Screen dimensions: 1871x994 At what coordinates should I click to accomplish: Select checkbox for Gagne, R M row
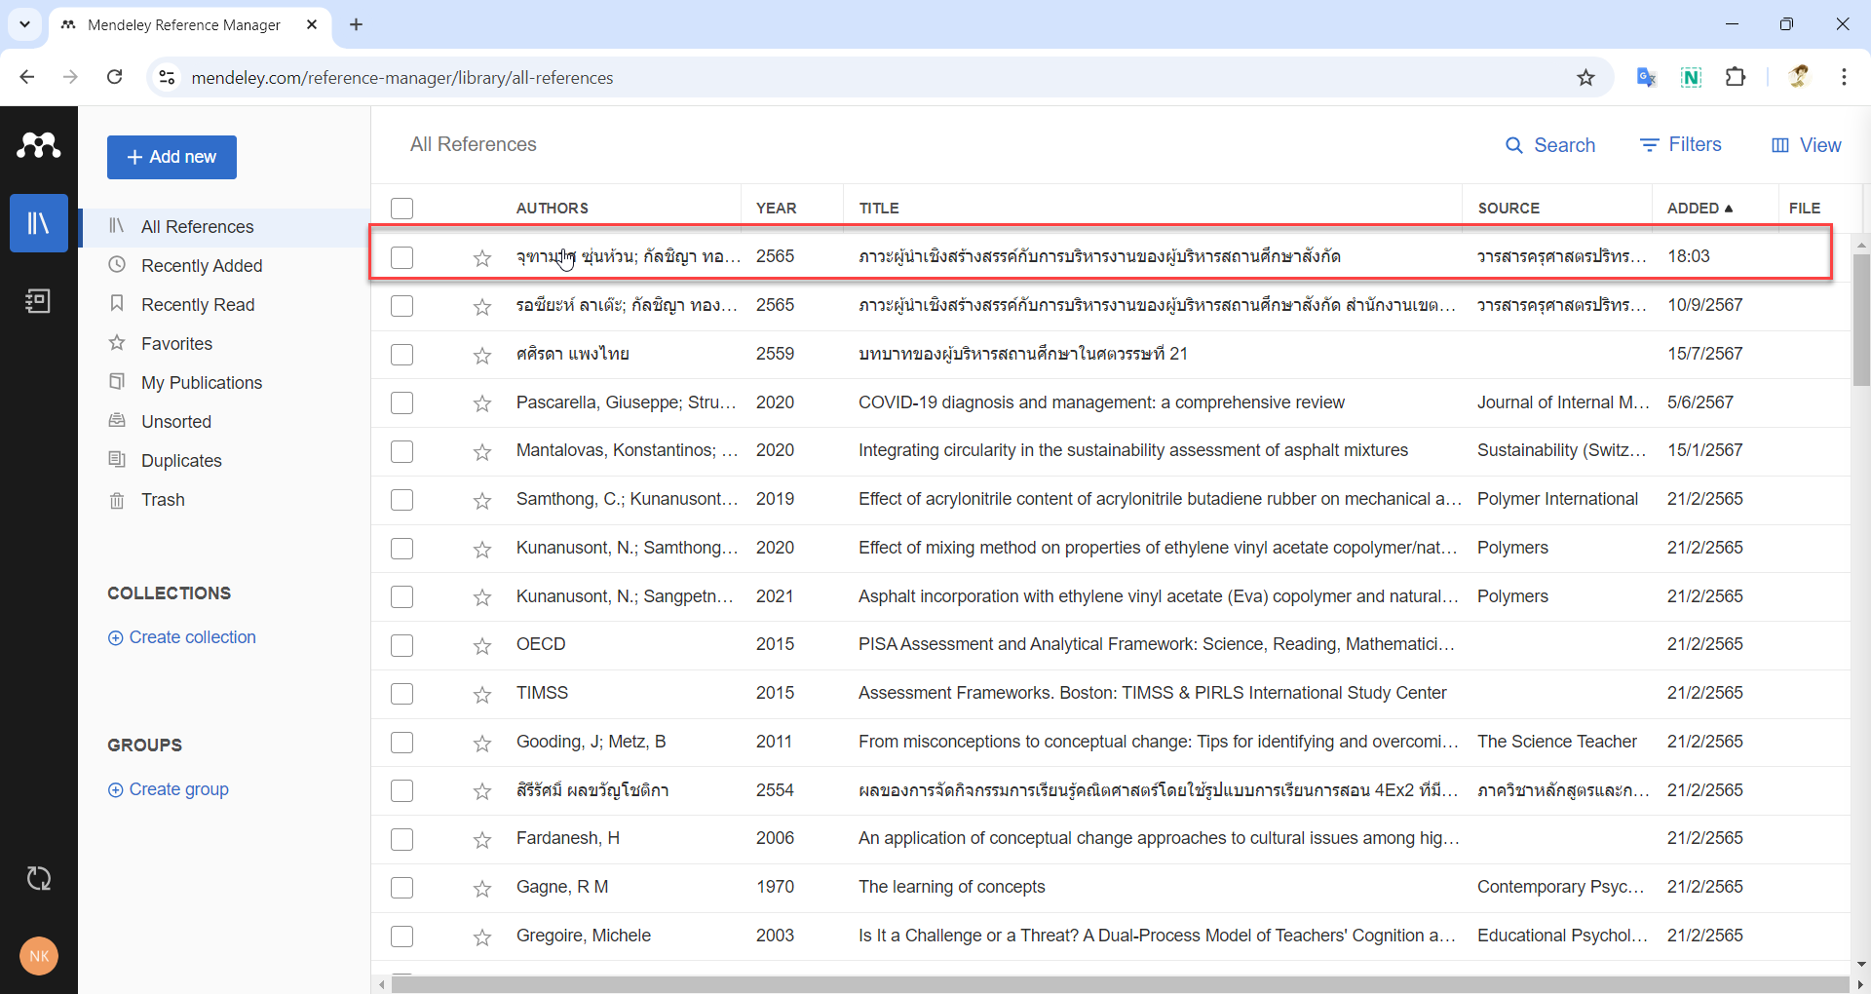click(401, 888)
